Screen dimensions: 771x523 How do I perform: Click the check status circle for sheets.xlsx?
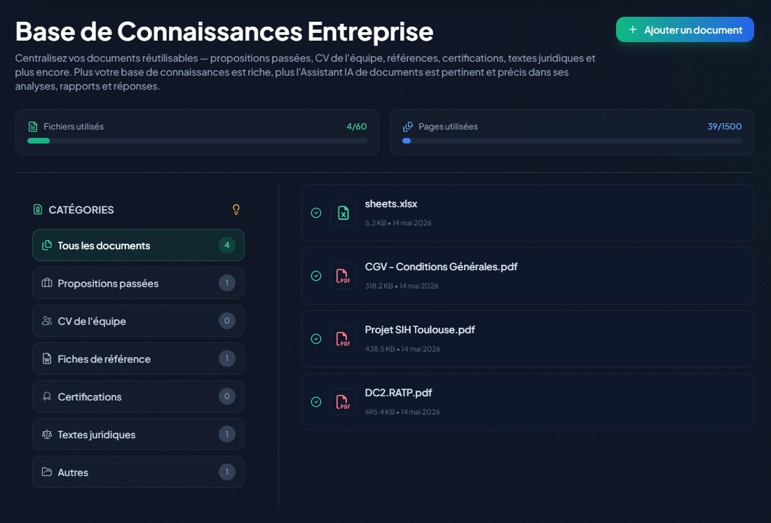tap(316, 213)
